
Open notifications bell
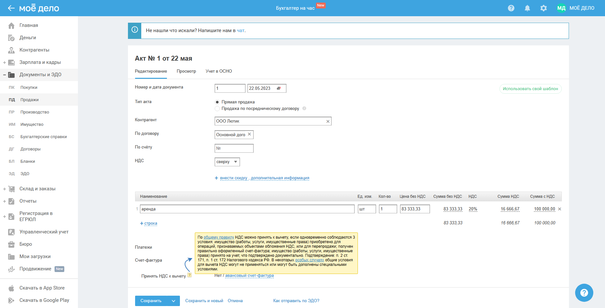(x=527, y=8)
